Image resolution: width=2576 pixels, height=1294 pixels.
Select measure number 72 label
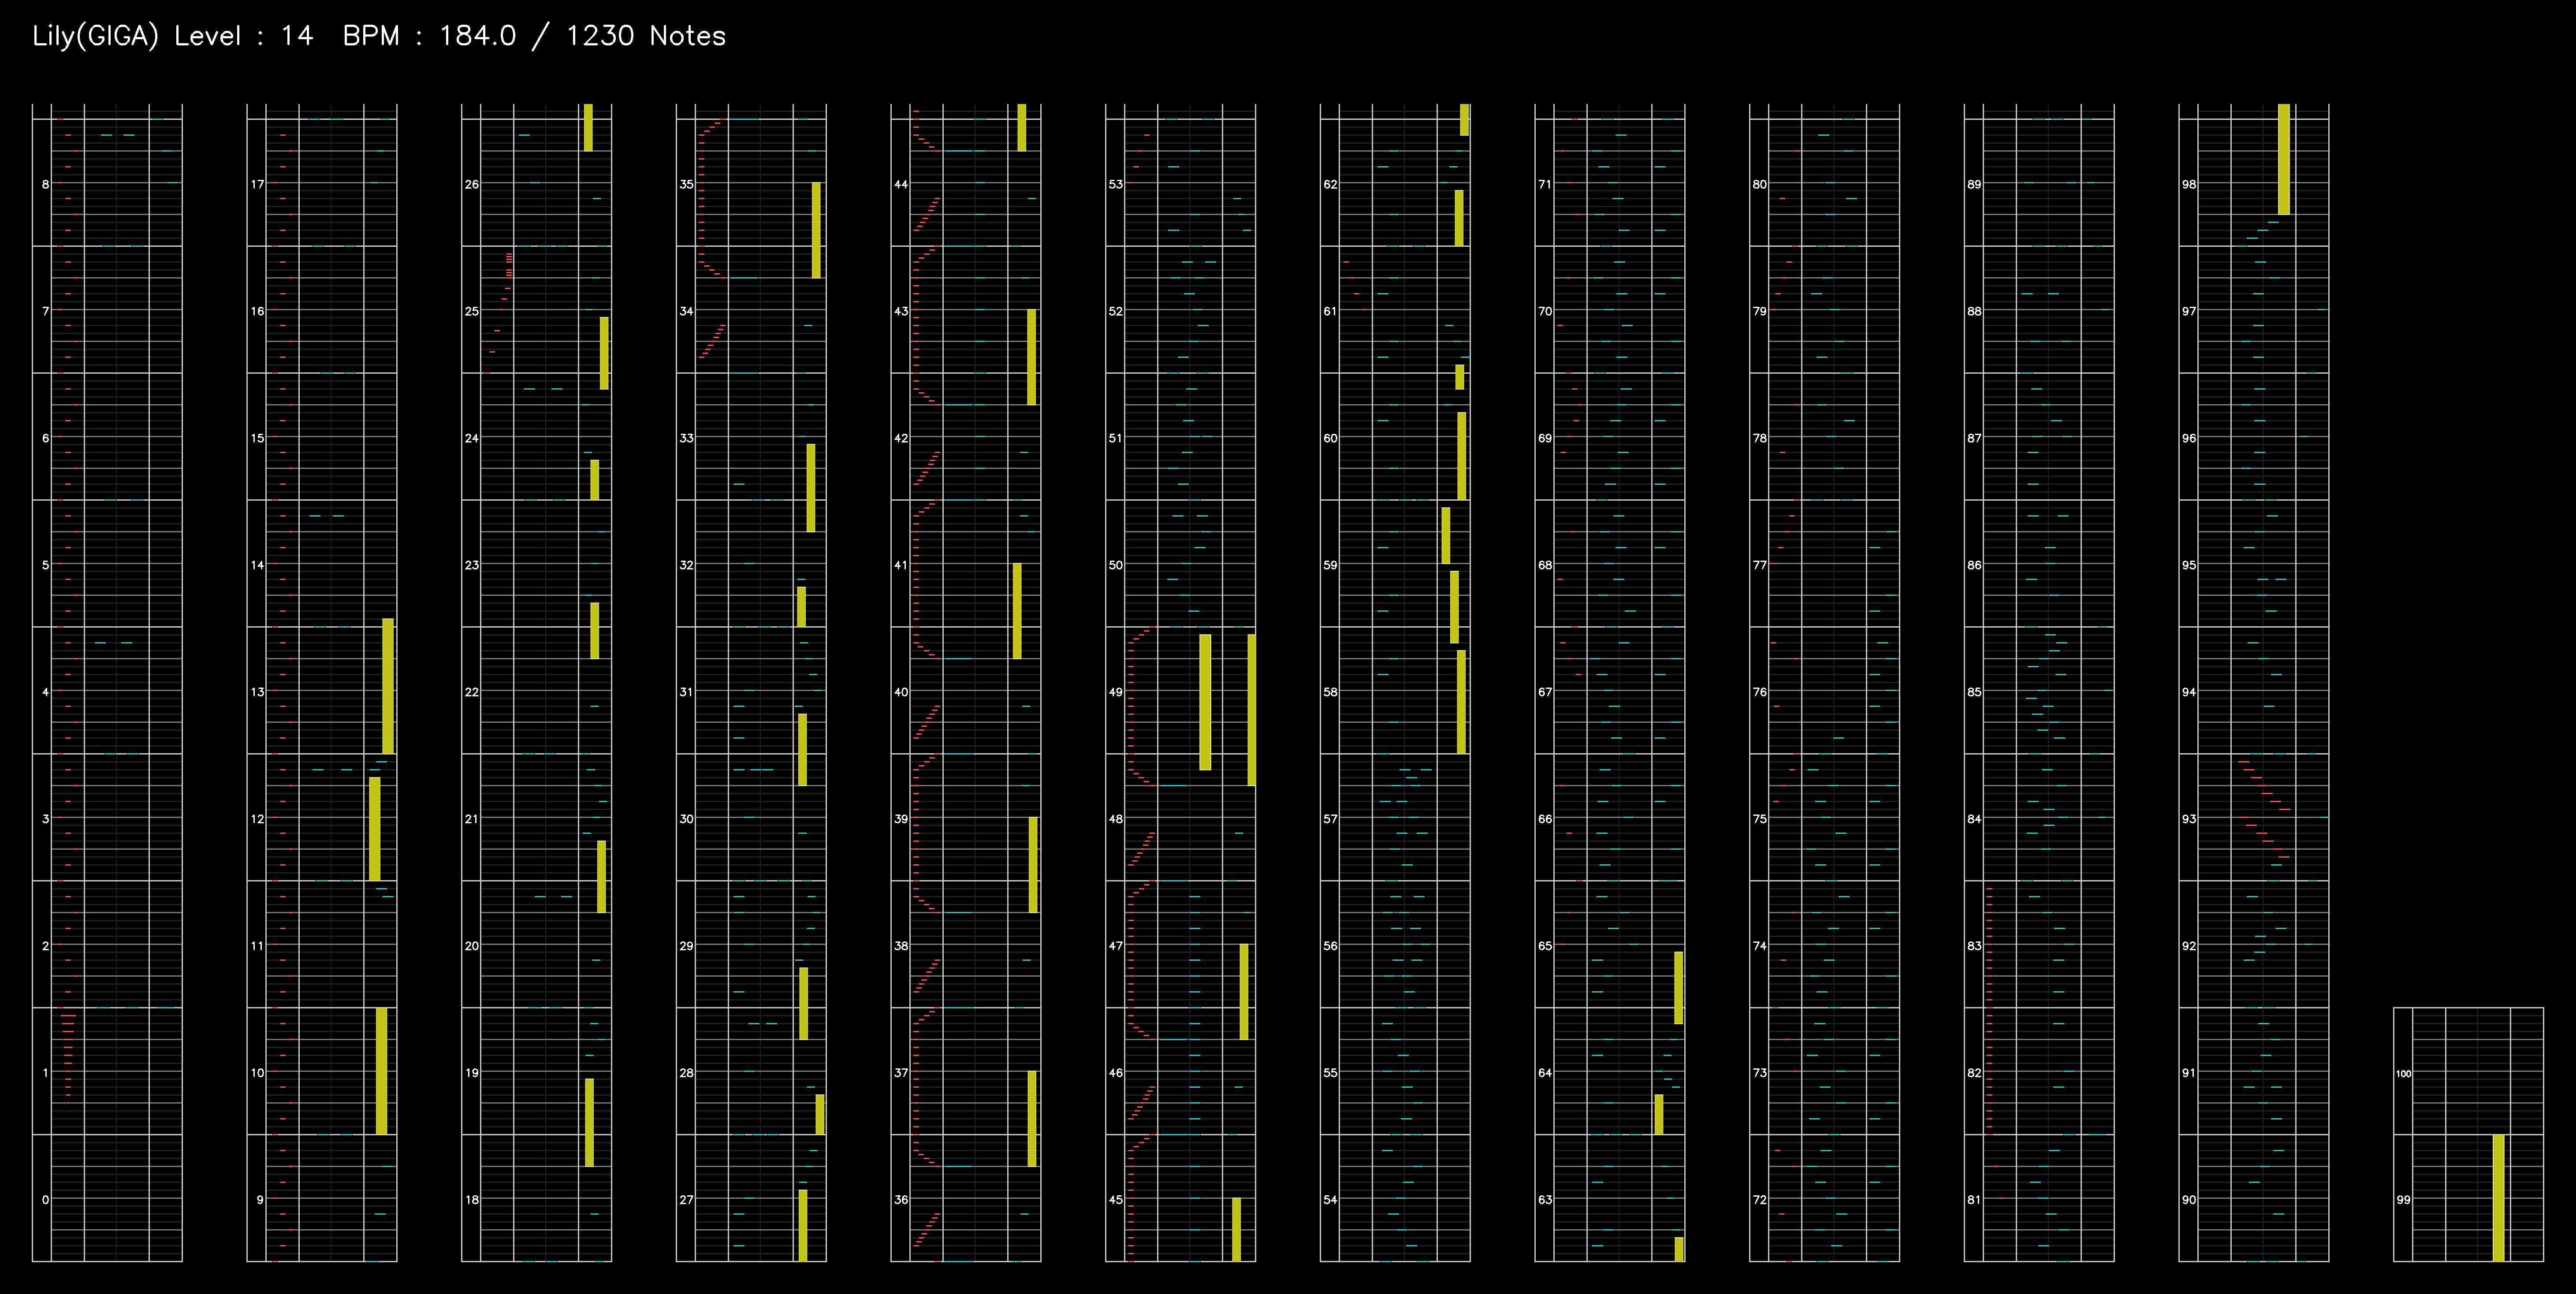tap(1760, 1199)
